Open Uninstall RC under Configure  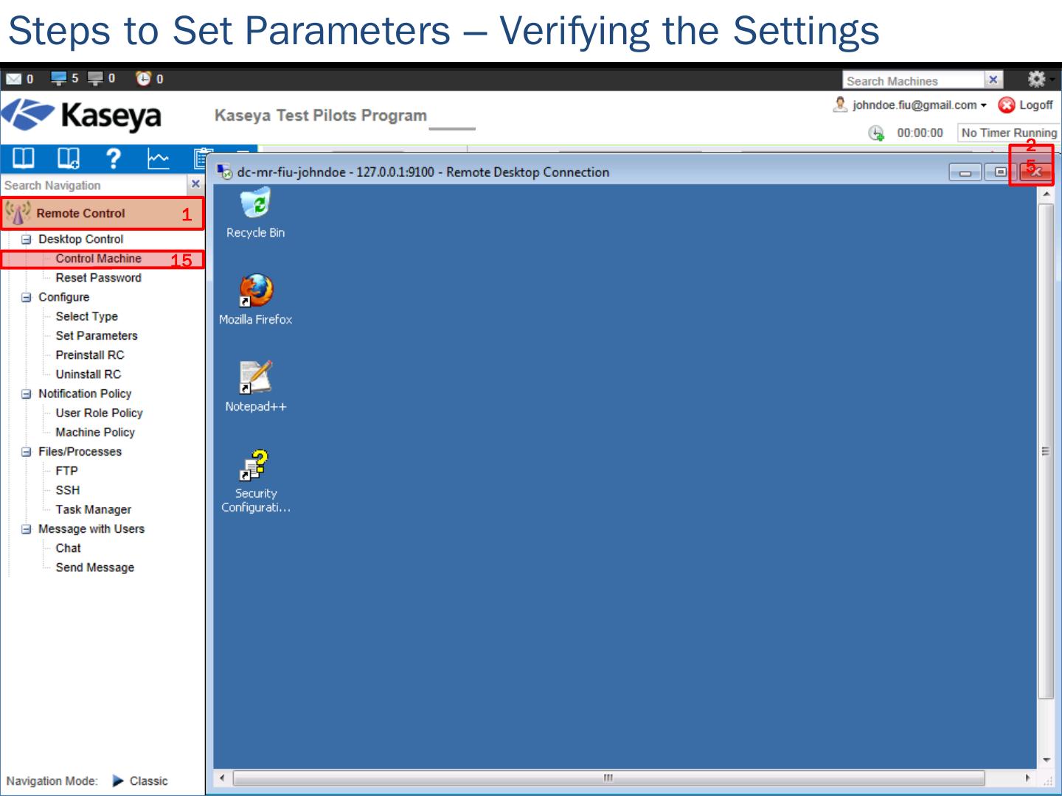coord(88,374)
